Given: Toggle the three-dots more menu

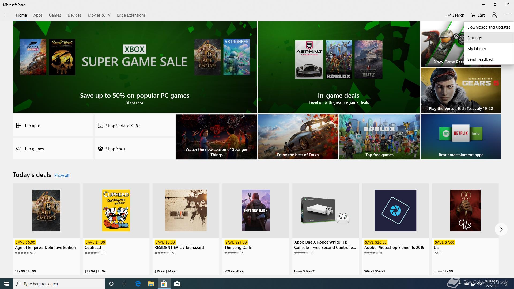Looking at the screenshot, I should (507, 14).
